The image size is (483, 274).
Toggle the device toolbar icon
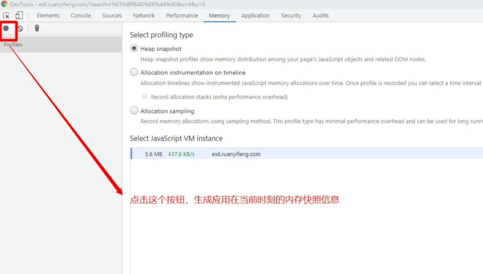click(x=19, y=16)
